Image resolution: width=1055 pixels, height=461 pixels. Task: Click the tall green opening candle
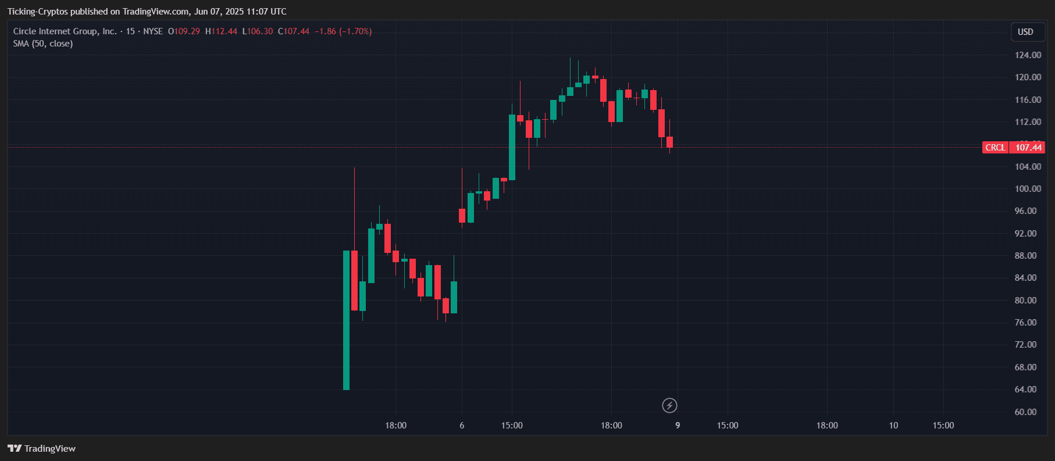(347, 320)
